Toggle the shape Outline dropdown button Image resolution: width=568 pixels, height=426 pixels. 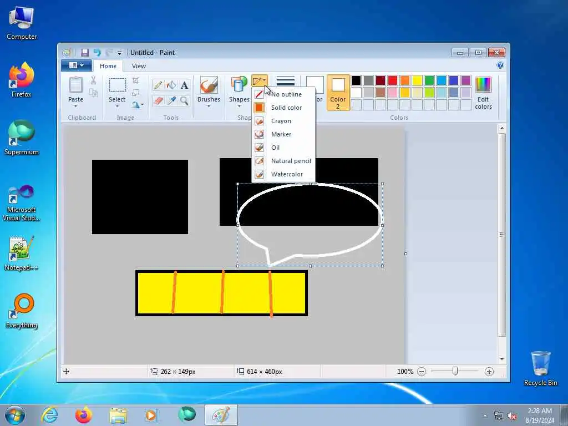point(260,80)
